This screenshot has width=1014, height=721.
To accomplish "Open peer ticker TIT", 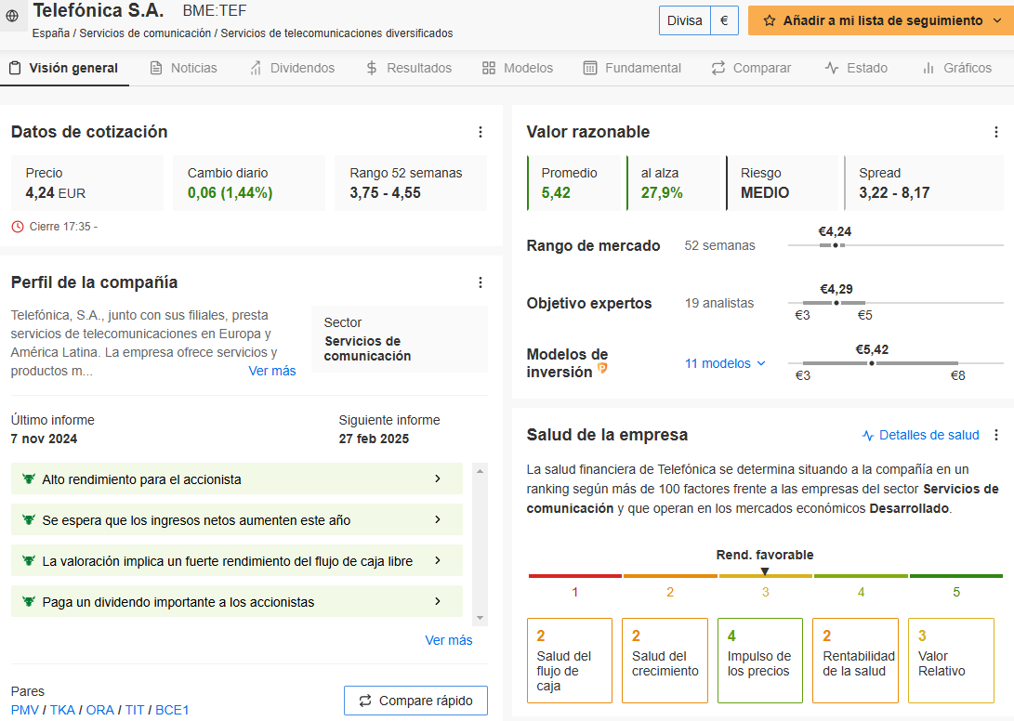I will 135,710.
